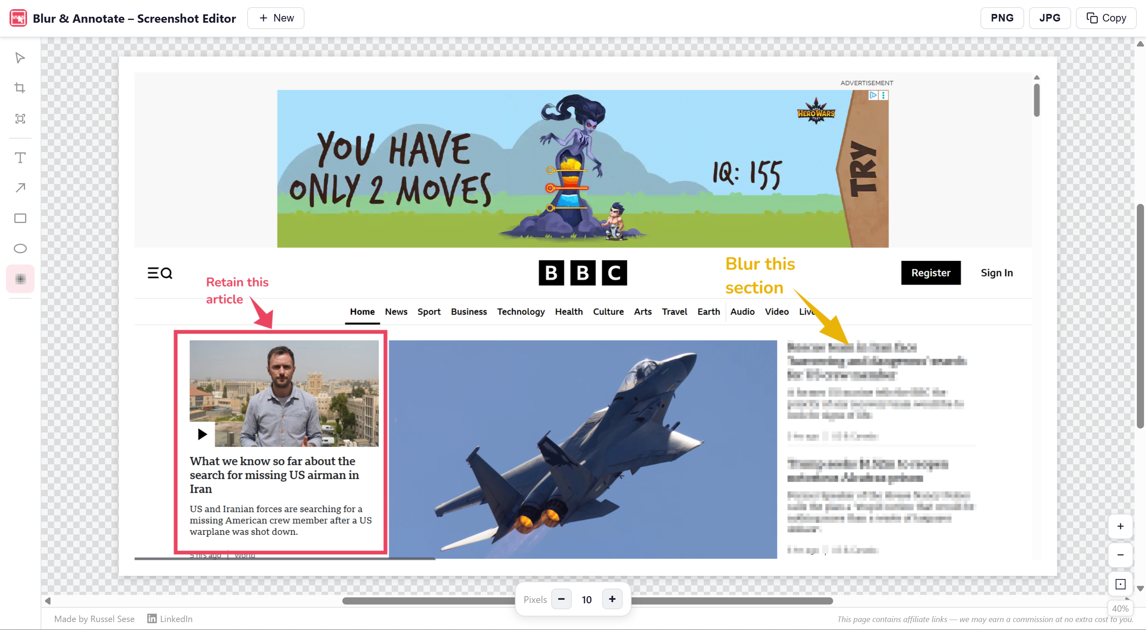1146x630 pixels.
Task: Export the image as PNG
Action: pos(1002,18)
